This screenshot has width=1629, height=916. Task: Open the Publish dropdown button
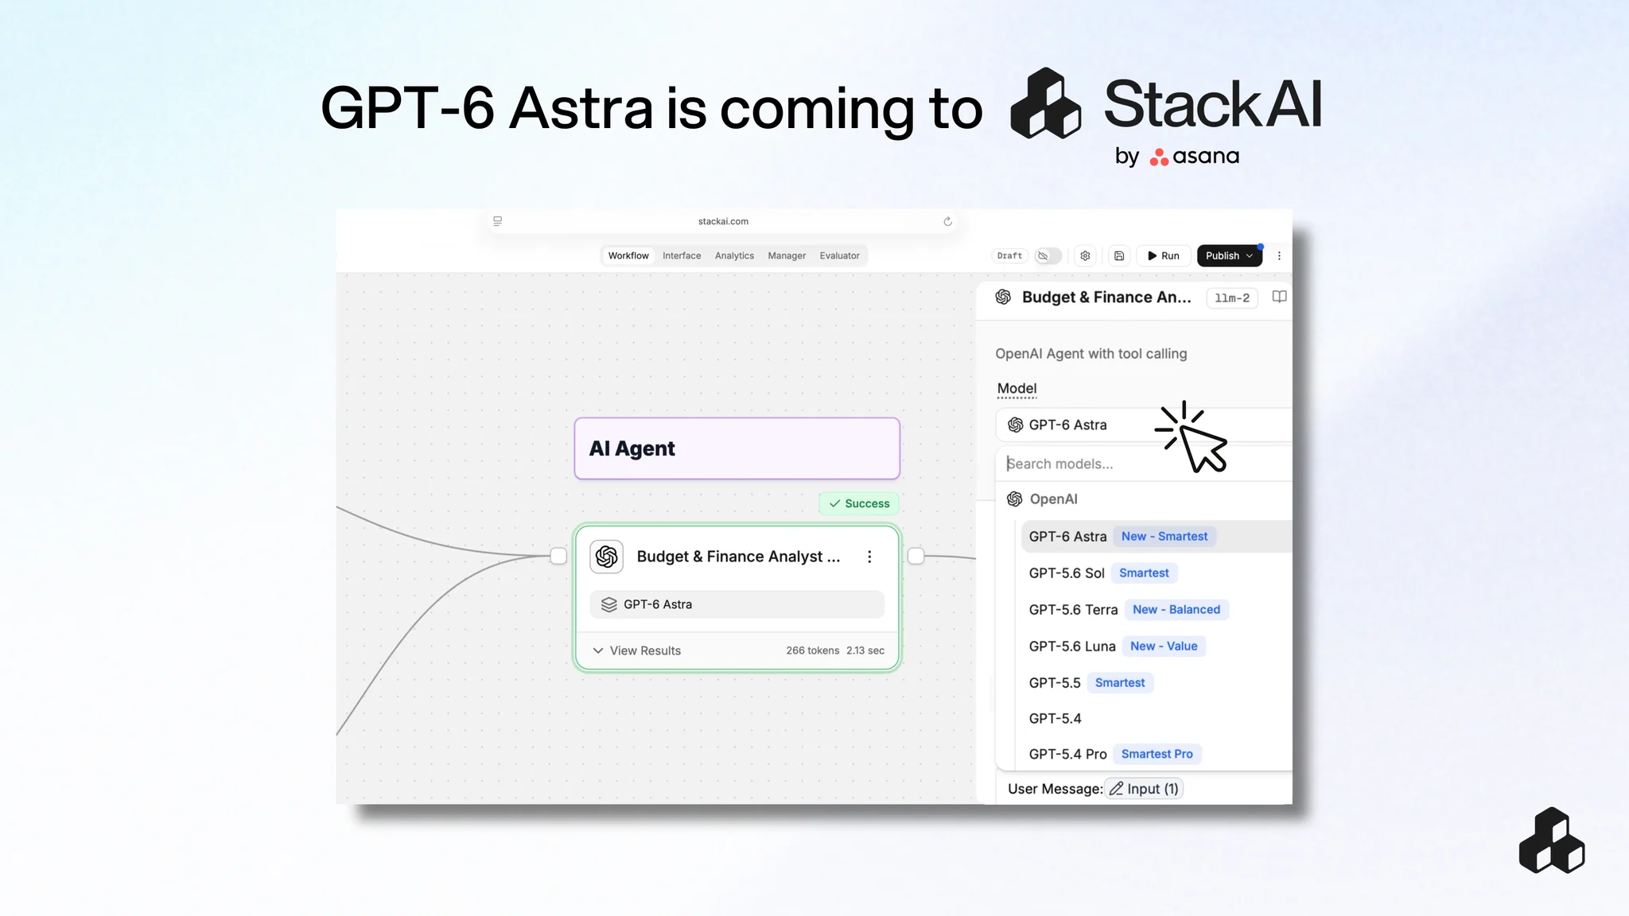[x=1229, y=256]
